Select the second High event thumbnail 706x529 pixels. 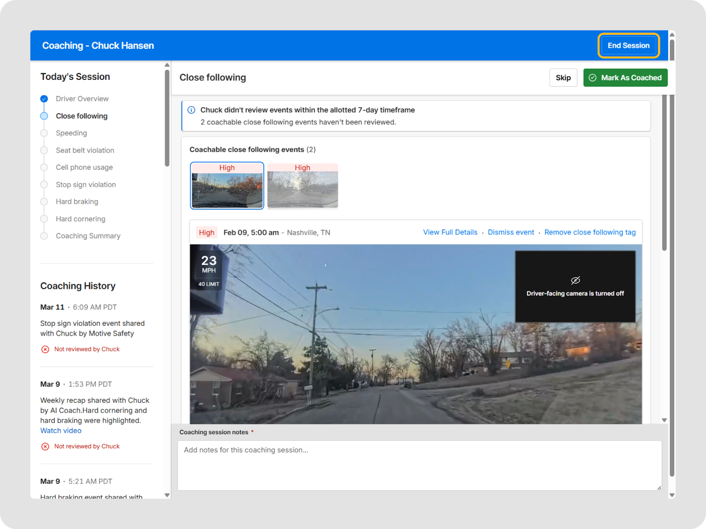coord(303,186)
